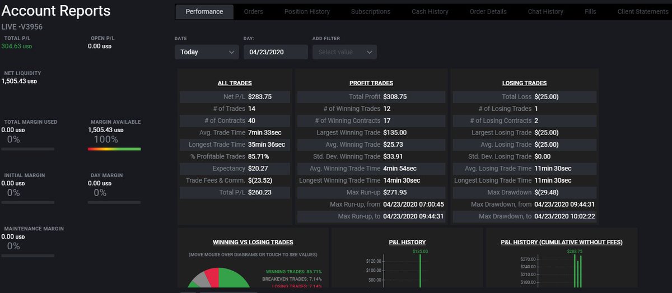Screen dimensions: 672x293
Task: Open the Cash History tab
Action: tap(430, 12)
